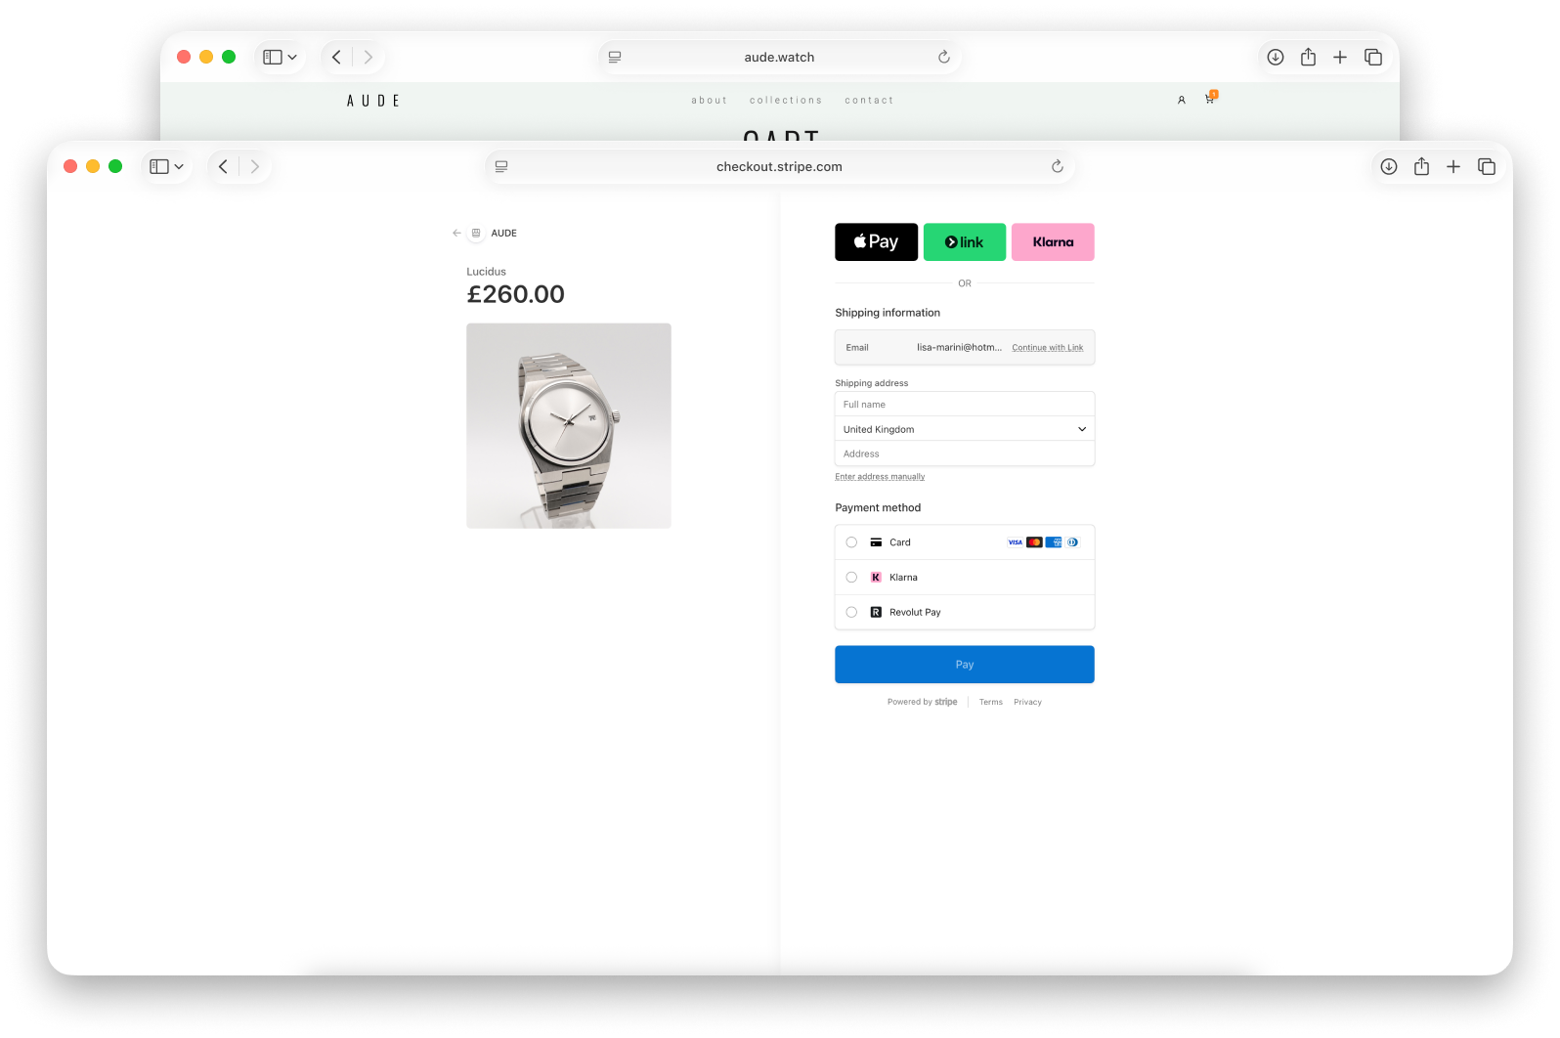This screenshot has height=1038, width=1560.
Task: Open new tab in checkout window
Action: (x=1453, y=167)
